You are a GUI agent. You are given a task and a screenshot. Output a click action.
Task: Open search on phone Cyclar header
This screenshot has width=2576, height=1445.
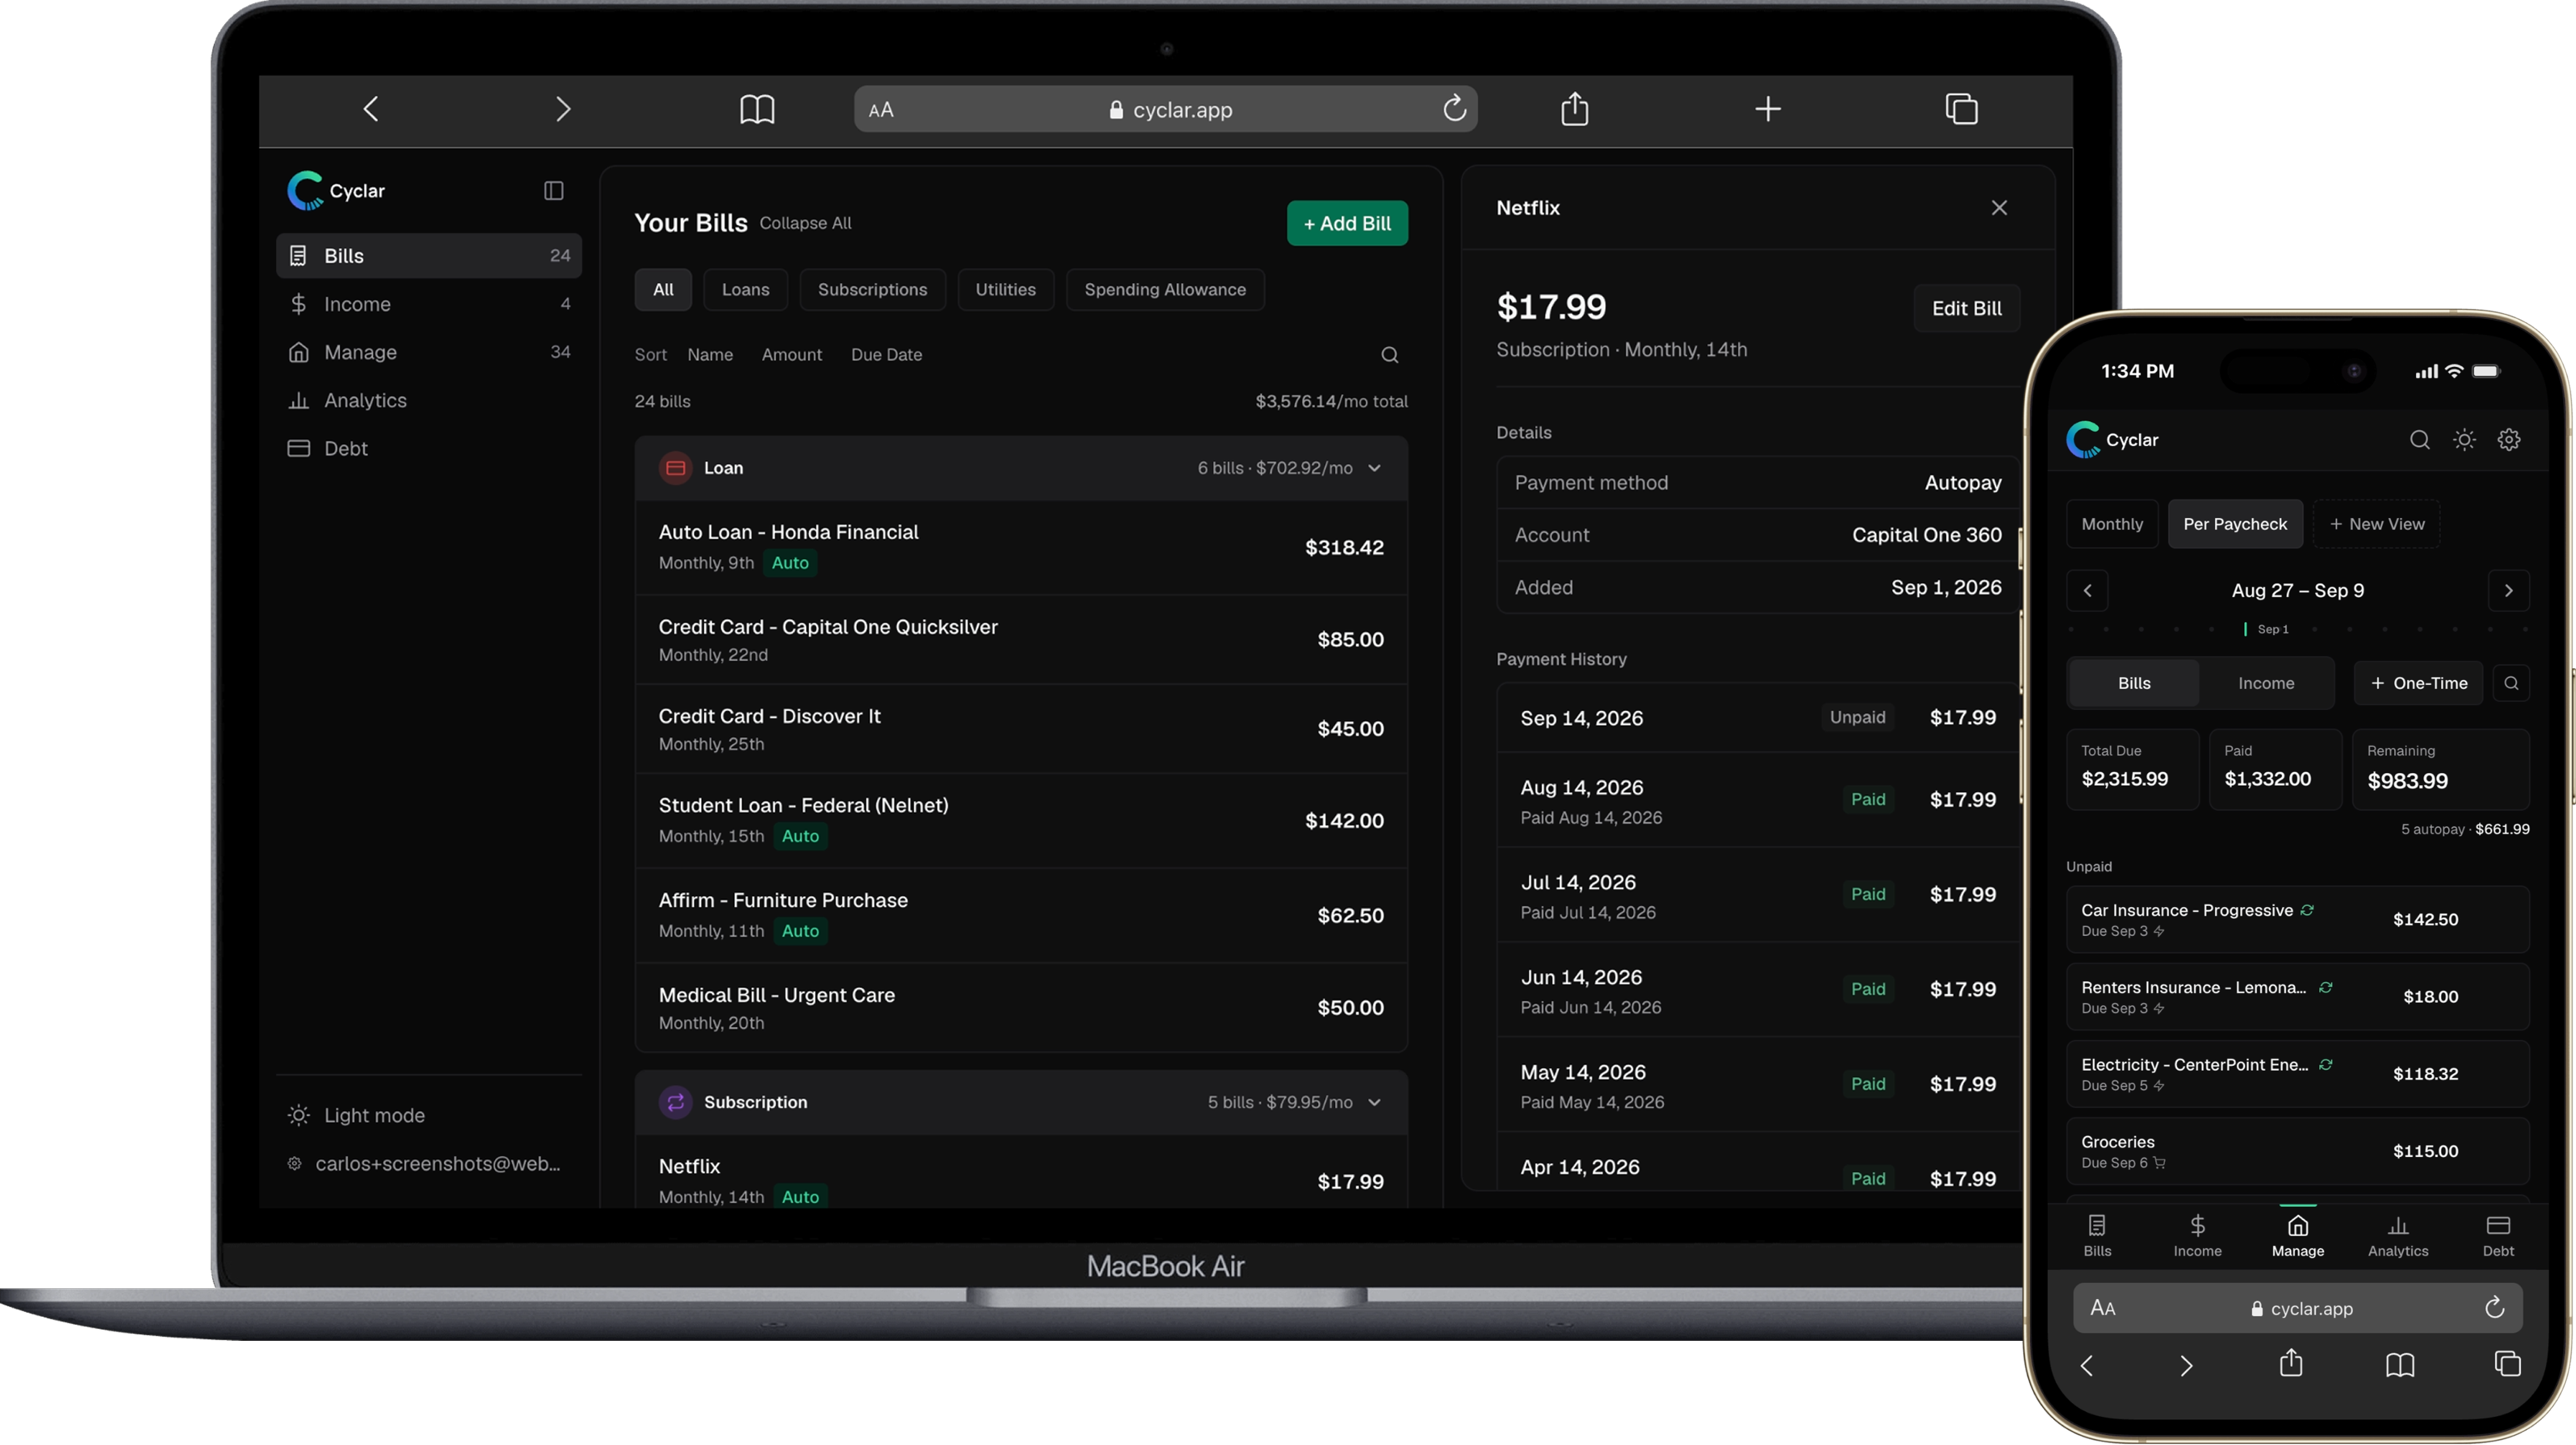pos(2419,440)
